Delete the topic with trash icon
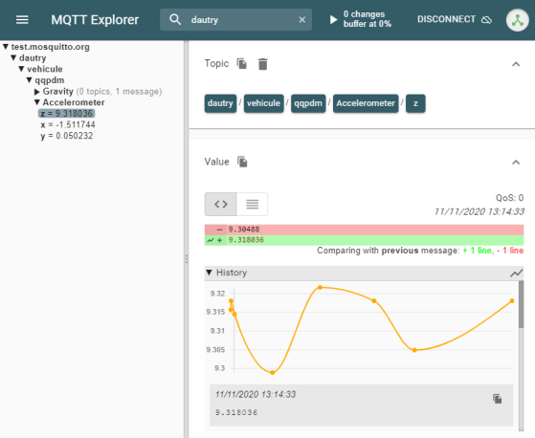 tap(263, 64)
